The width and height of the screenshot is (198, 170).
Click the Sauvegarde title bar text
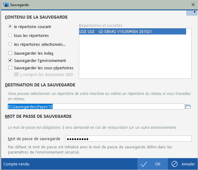20,5
